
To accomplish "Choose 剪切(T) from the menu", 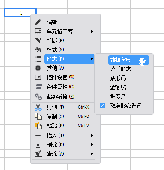I will point(55,107).
